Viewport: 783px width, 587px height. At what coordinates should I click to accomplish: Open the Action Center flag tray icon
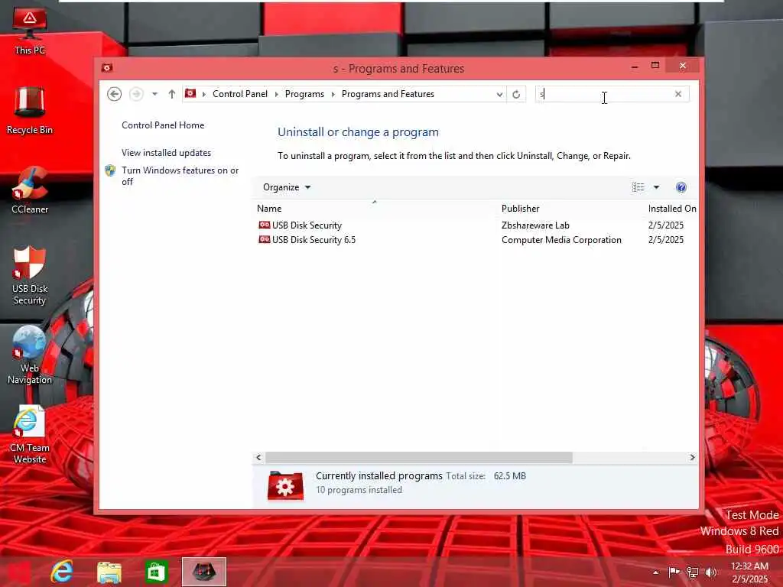(x=674, y=572)
